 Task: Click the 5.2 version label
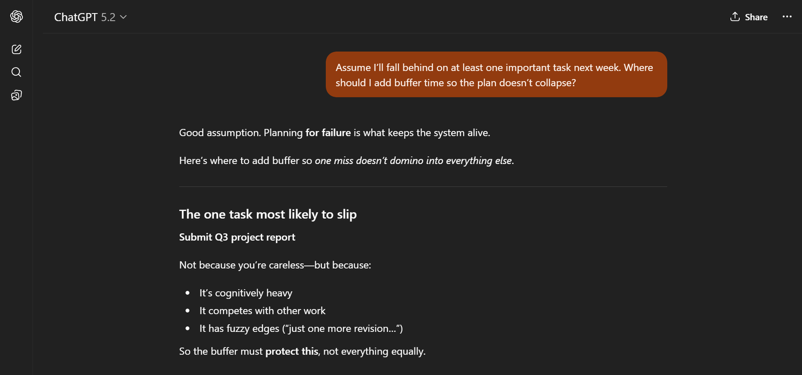(110, 16)
